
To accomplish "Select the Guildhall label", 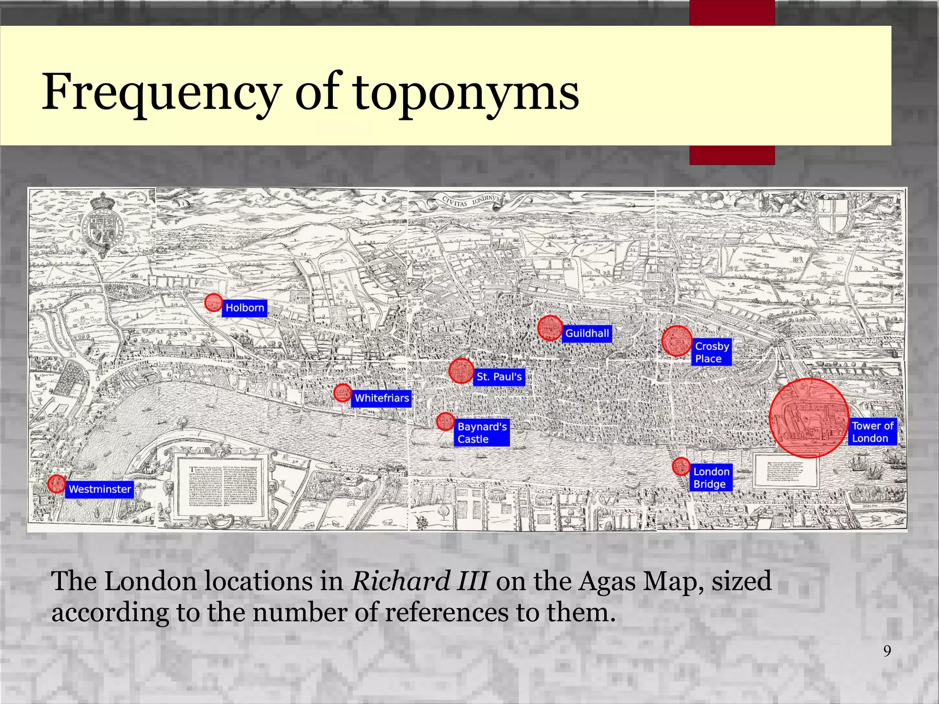I will tap(587, 333).
